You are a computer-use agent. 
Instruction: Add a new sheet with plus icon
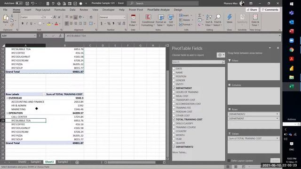(77, 162)
